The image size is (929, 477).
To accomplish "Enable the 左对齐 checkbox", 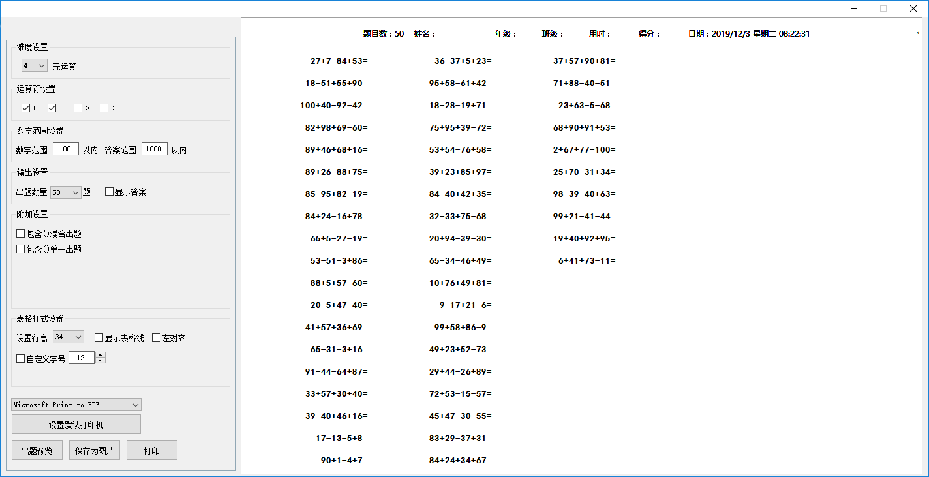I will click(157, 338).
